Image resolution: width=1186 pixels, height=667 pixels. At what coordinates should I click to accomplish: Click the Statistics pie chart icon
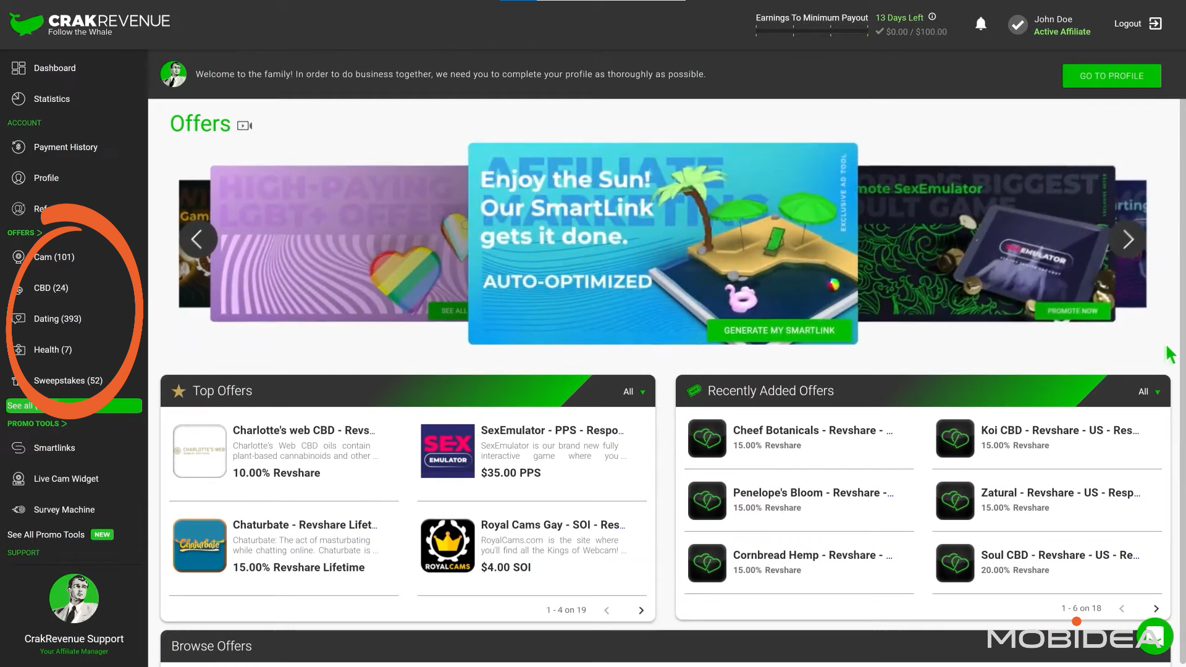click(19, 99)
